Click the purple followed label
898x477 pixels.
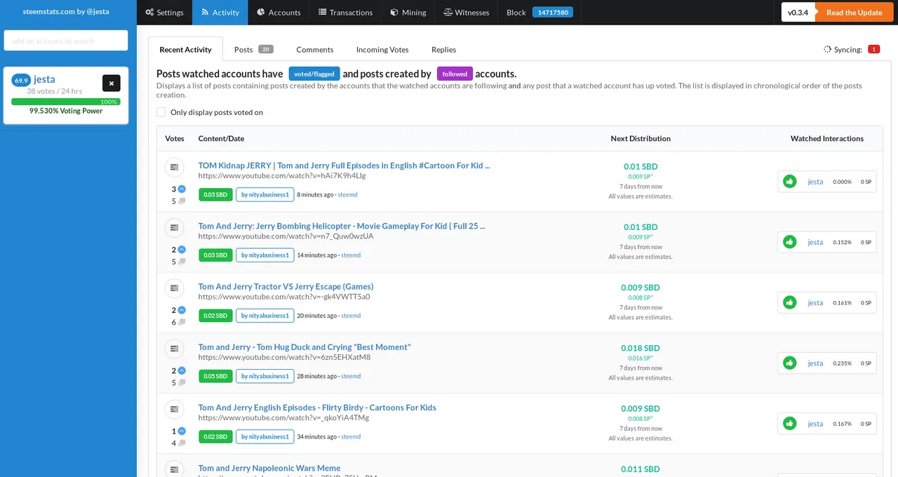point(455,74)
